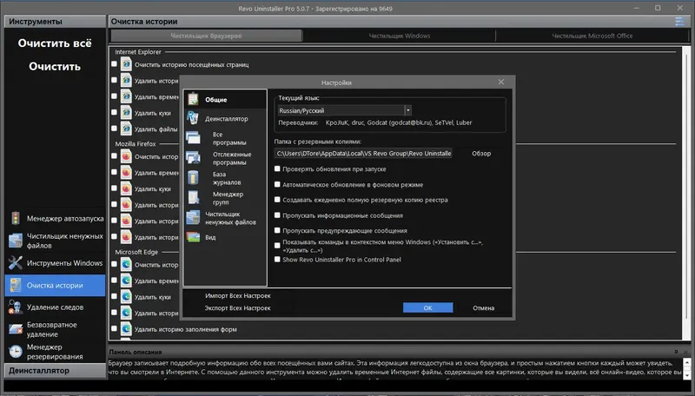
Task: Switch to Чистильщик Windows tab
Action: (x=400, y=36)
